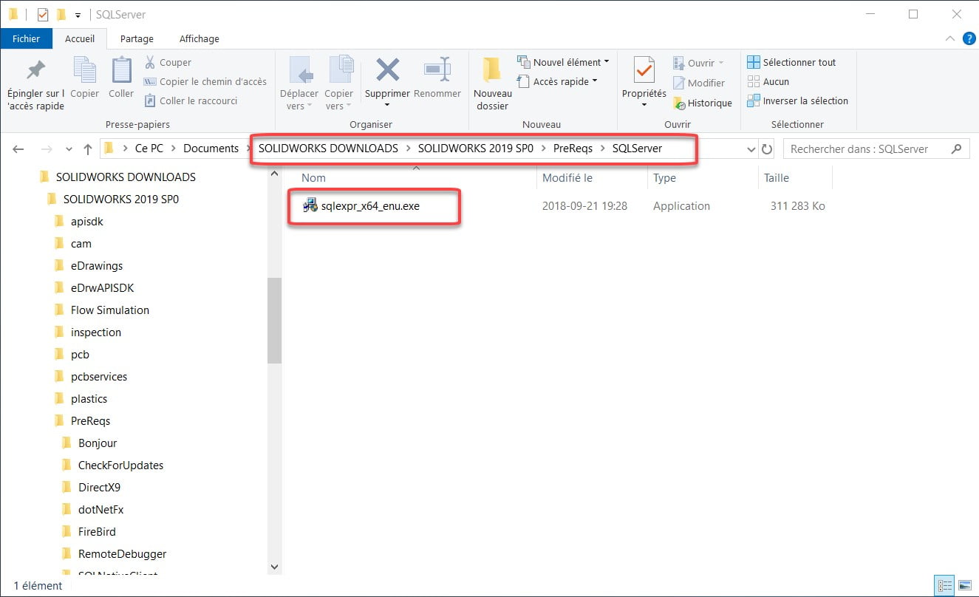Click Inverser la sélection
This screenshot has width=979, height=597.
(797, 100)
